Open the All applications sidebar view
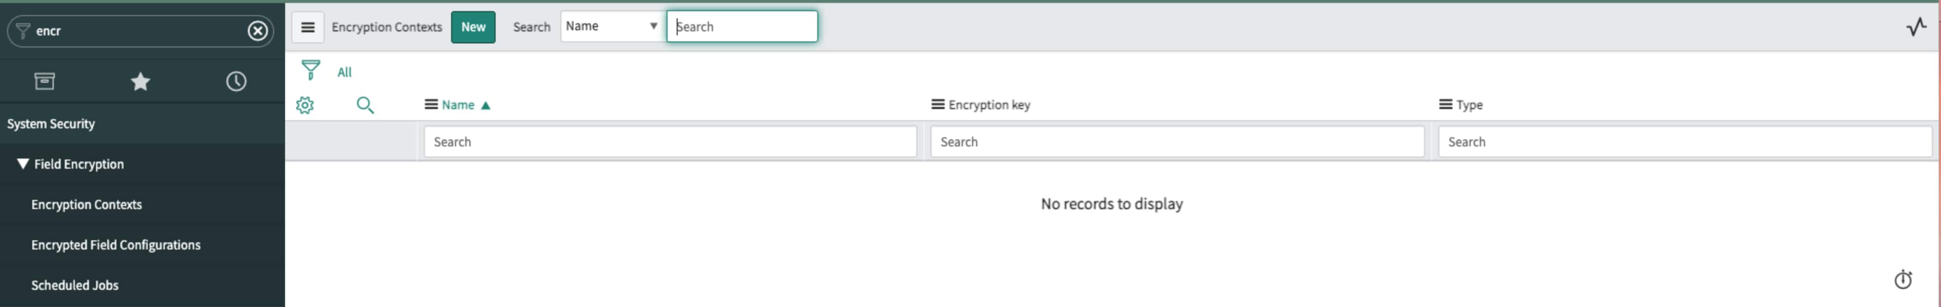 pos(45,81)
